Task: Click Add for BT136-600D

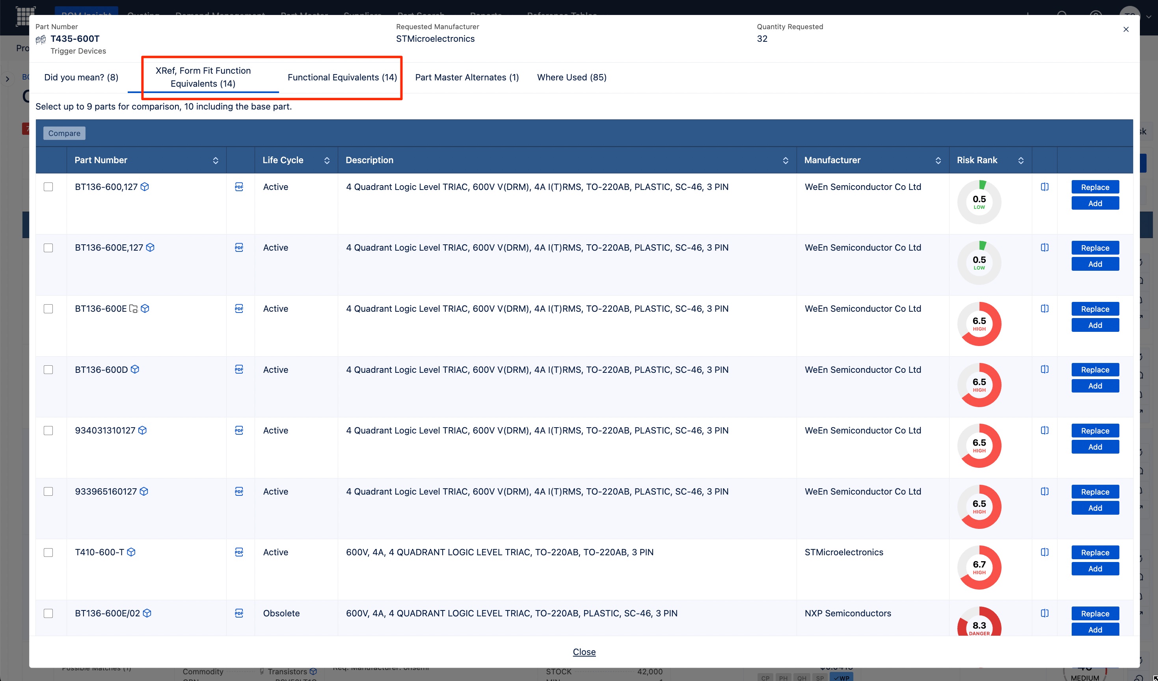Action: [x=1095, y=386]
